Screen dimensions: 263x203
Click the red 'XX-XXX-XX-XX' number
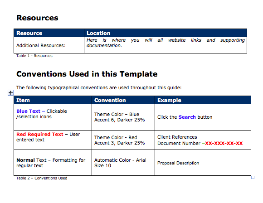[x=224, y=143]
